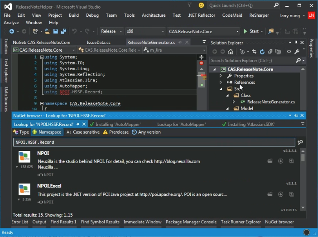
Task: Toggle the Namespace search filter
Action: click(x=47, y=132)
